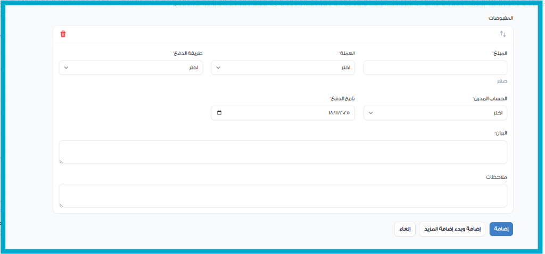
Task: Click the resize handle of the ملاحظات textarea
Action: [x=62, y=205]
